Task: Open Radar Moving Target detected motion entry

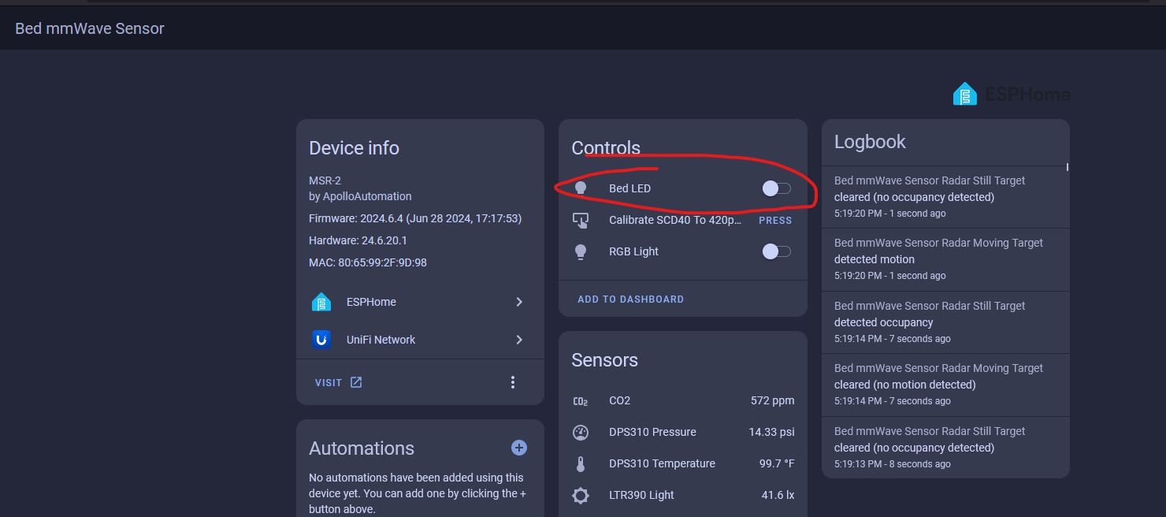Action: 938,258
